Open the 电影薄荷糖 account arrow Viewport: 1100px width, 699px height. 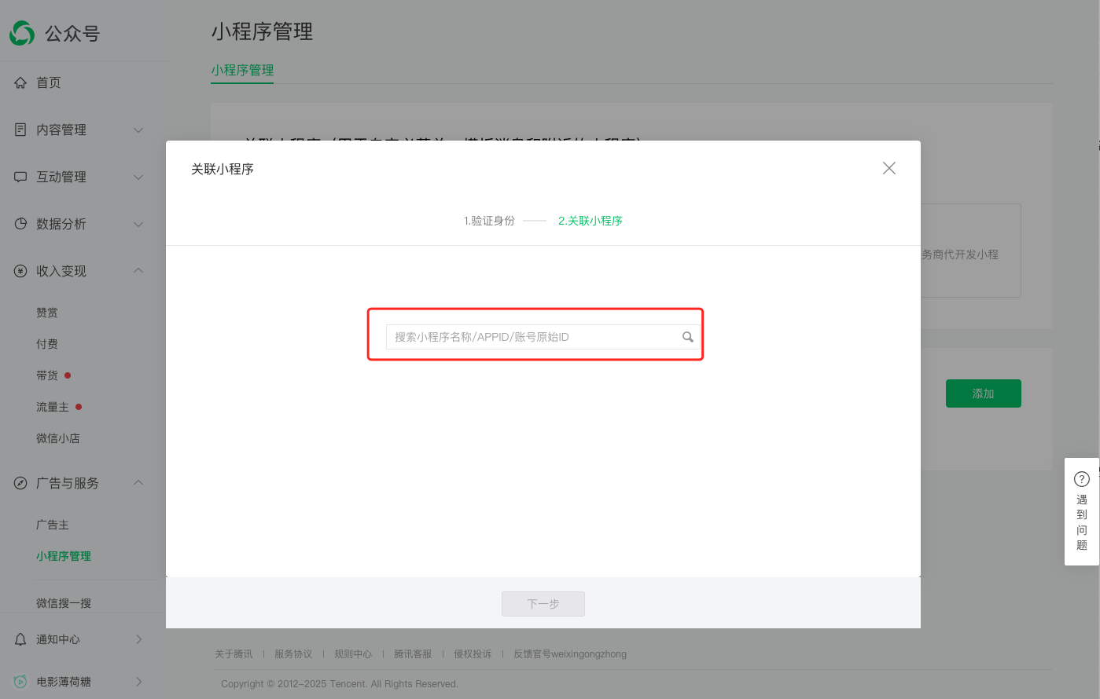139,682
